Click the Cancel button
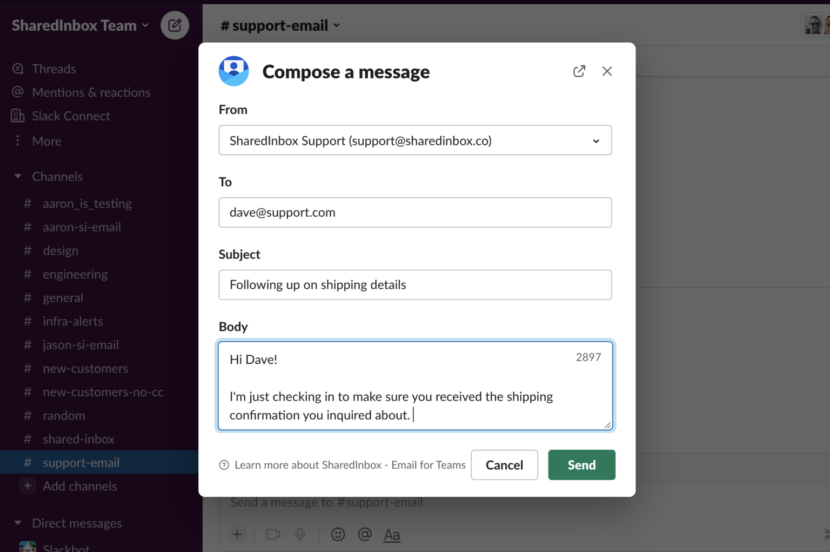 point(504,465)
